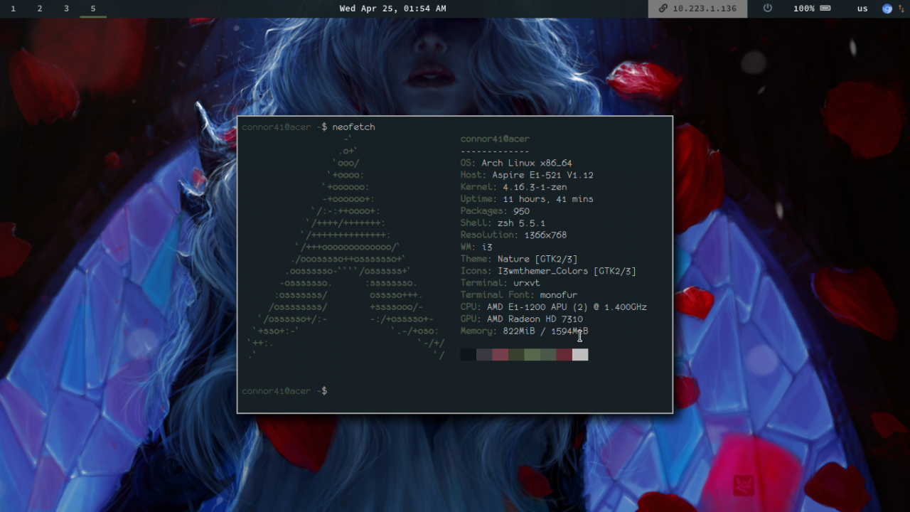Click the 10.223.1.136 IP address text
Image resolution: width=910 pixels, height=512 pixels.
(705, 9)
